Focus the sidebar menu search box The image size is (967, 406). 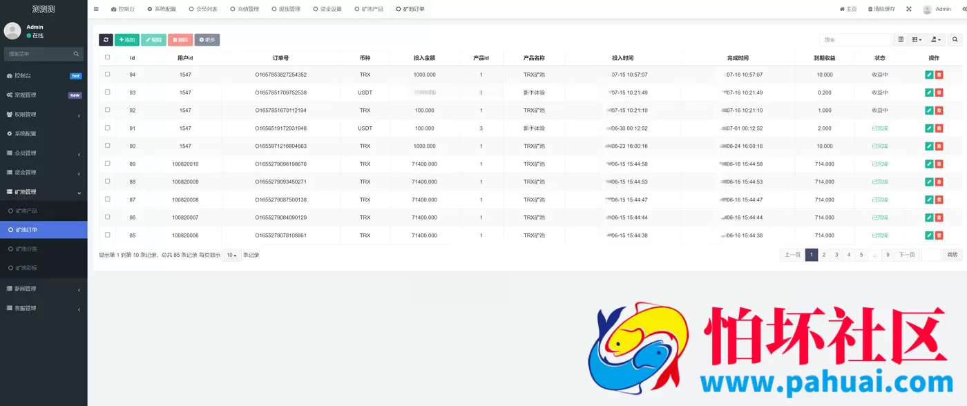pyautogui.click(x=44, y=54)
